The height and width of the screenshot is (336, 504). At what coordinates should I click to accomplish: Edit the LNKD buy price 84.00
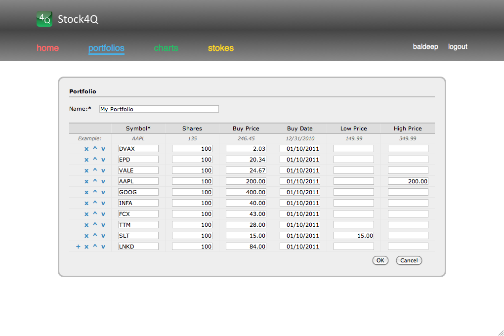coord(246,247)
